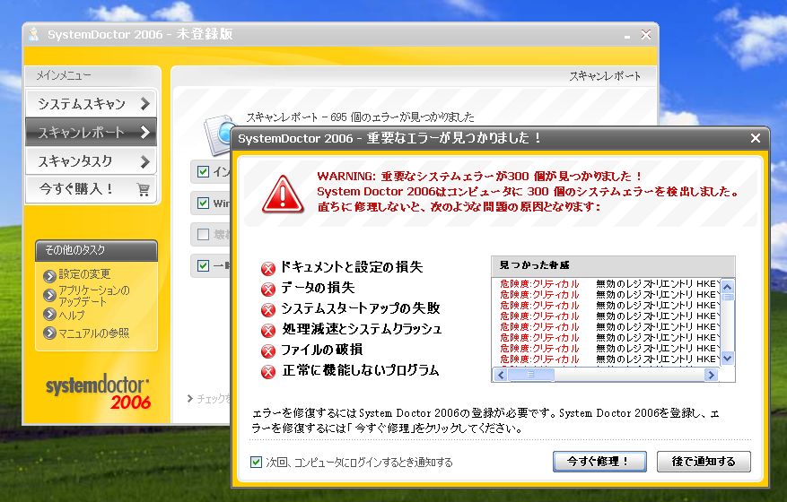Click the scan report document icon
Screen dimensions: 787x502
(x=218, y=134)
